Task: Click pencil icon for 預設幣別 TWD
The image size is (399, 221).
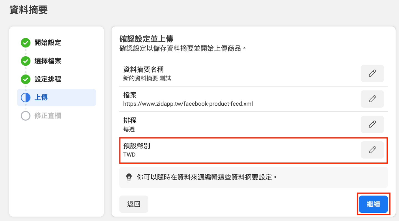Action: pos(372,150)
